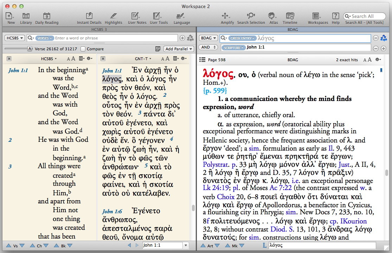The width and height of the screenshot is (392, 253).
Task: Click the Search All toolbar field
Action: (x=365, y=16)
